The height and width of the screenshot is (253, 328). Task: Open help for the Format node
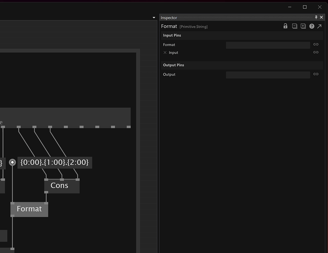pos(312,26)
